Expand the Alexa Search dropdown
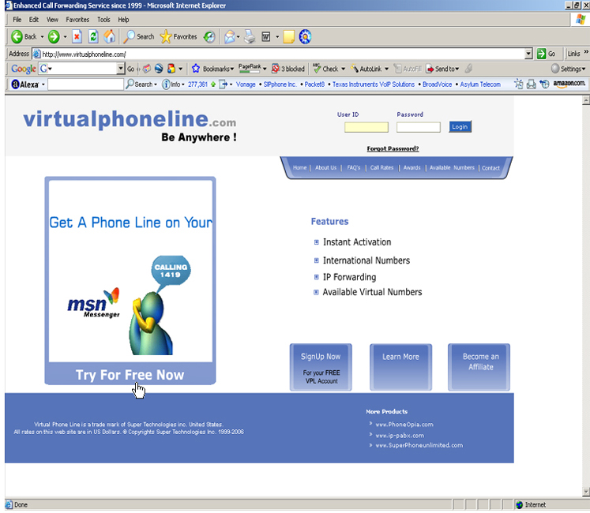The image size is (590, 513). coord(156,84)
